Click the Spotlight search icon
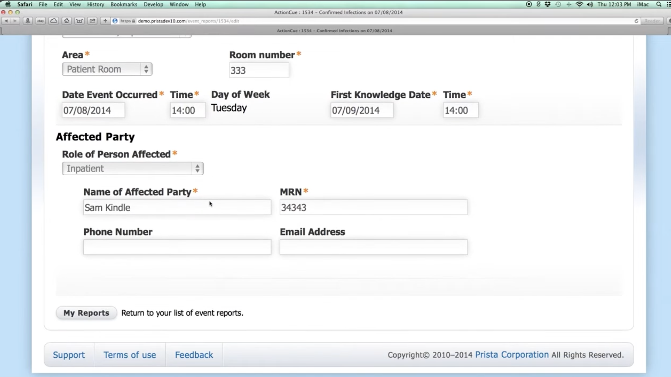This screenshot has height=377, width=671. [x=659, y=4]
